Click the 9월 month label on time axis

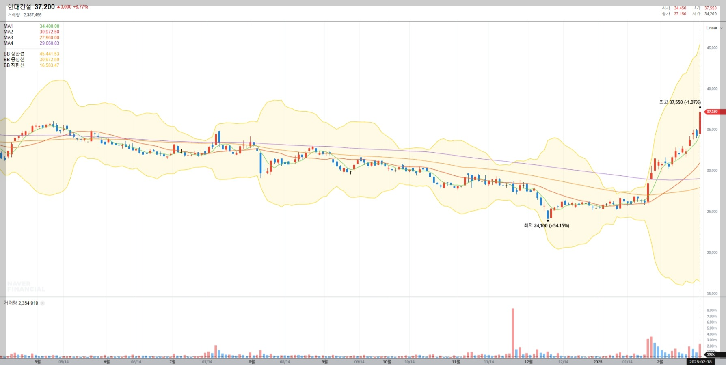tap(324, 362)
